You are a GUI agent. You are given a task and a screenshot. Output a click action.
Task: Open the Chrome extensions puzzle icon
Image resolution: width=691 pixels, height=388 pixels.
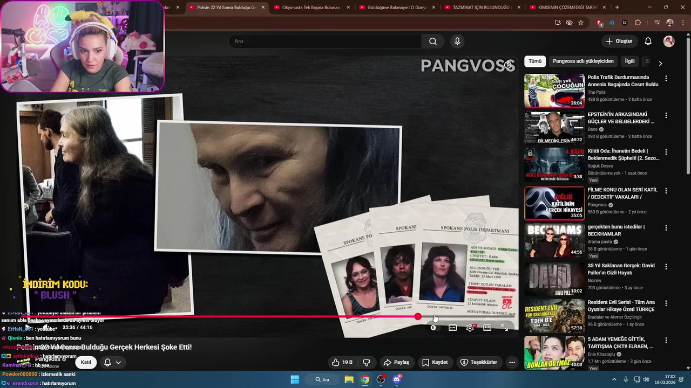tap(638, 23)
